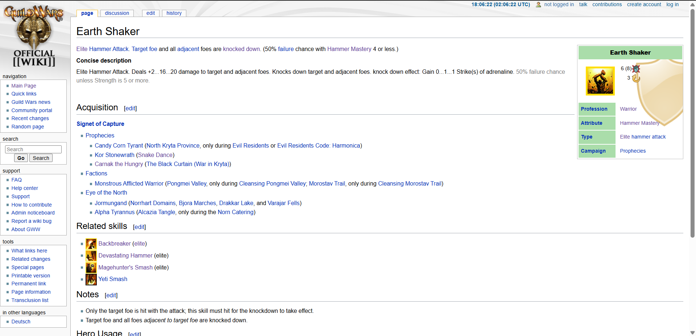
Task: Open Report a wiki bug link
Action: tap(32, 221)
